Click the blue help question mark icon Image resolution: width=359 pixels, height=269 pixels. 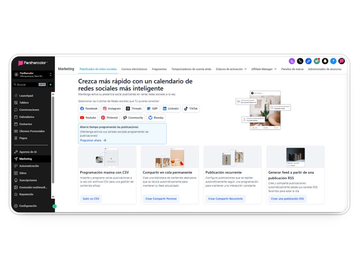tap(333, 61)
